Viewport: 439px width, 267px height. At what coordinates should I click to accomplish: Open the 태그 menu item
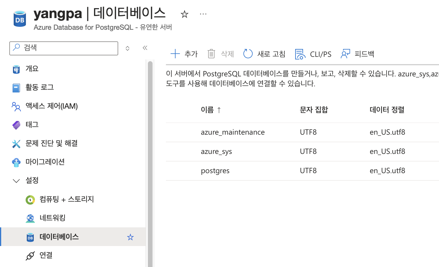coord(32,124)
